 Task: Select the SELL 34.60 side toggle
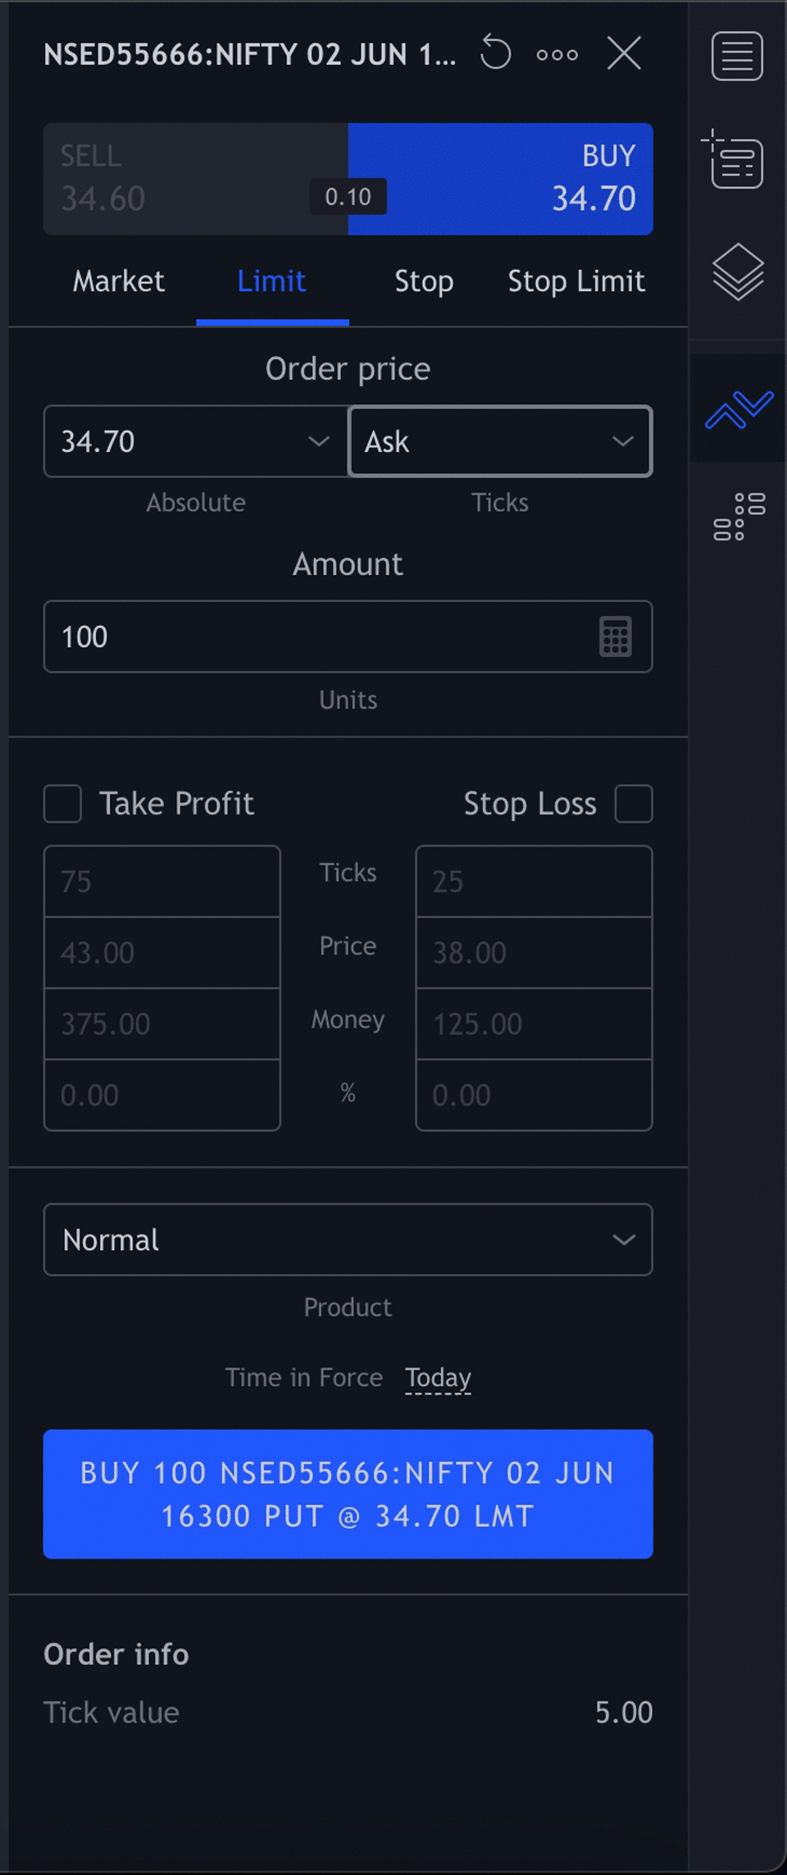[x=196, y=179]
